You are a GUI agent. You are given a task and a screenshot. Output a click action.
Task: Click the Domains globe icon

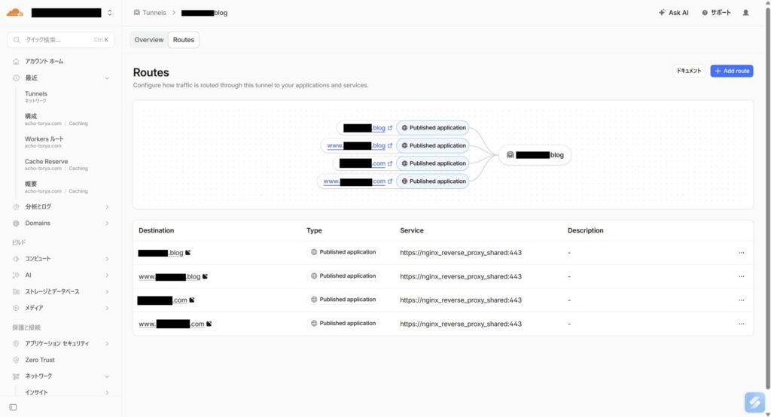point(16,224)
